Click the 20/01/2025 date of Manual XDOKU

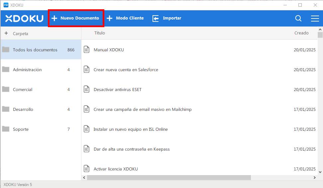pos(305,50)
